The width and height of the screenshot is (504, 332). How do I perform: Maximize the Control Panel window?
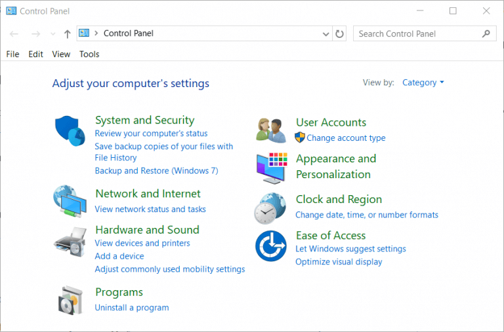(453, 11)
